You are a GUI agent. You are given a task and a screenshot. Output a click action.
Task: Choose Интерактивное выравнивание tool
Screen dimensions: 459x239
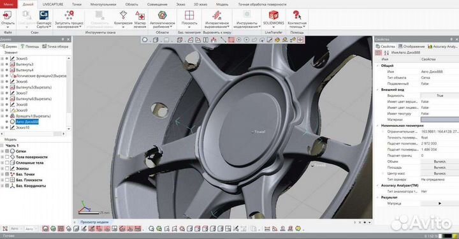tap(217, 19)
